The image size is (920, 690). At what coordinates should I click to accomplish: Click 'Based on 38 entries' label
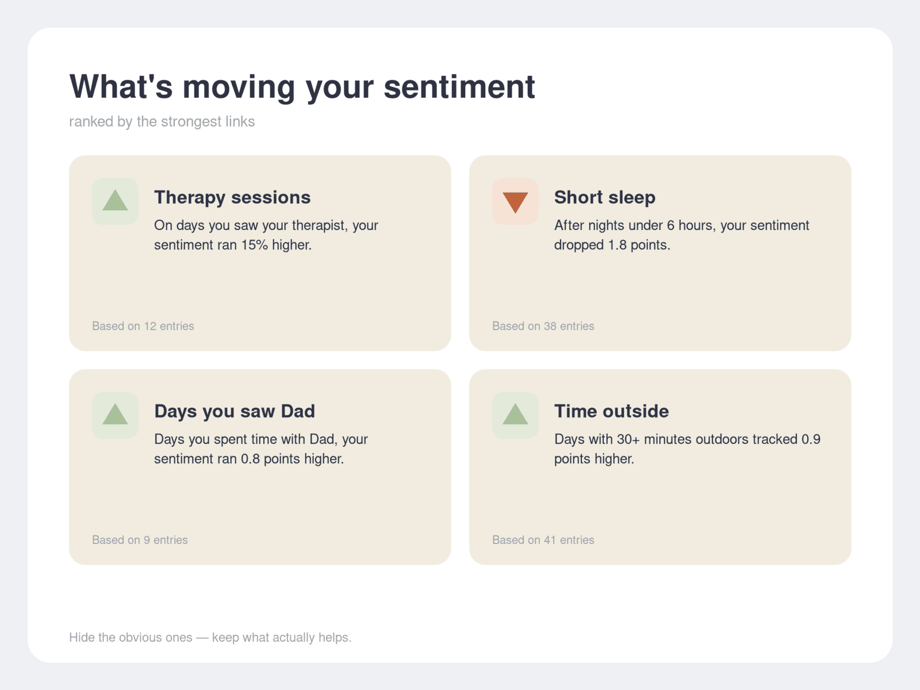[x=543, y=326]
